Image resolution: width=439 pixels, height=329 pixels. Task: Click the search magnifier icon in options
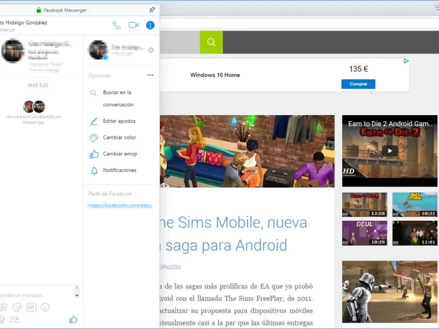tap(93, 93)
